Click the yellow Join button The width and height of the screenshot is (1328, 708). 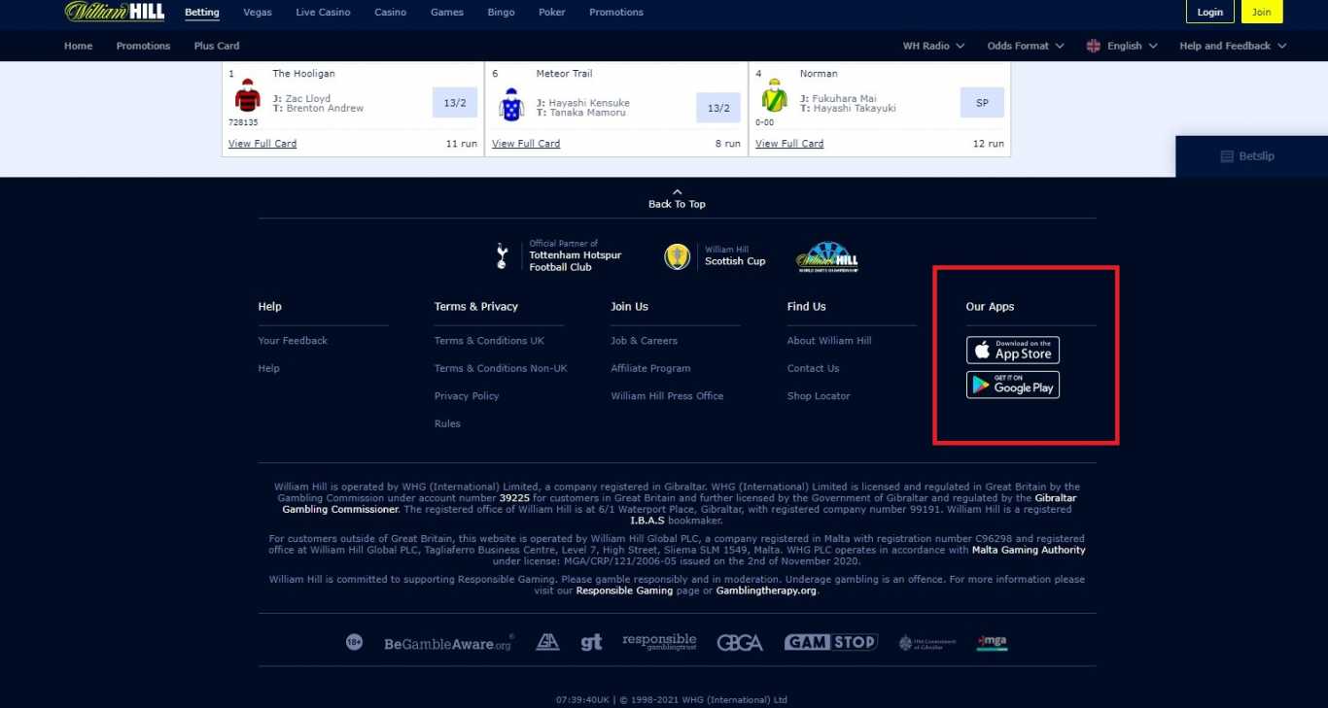(1262, 12)
